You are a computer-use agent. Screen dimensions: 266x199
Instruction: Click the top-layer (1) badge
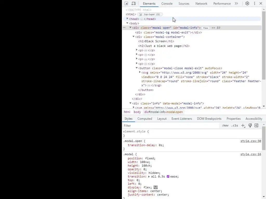click(150, 15)
